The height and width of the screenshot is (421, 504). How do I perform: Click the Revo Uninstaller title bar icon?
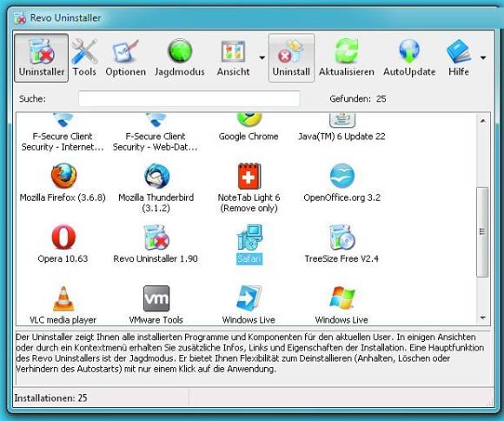pos(20,18)
